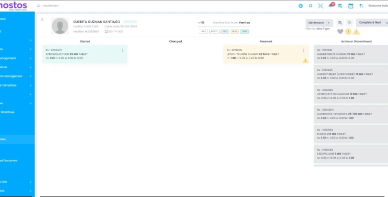Toggle the DOSE filter tag

point(244,31)
